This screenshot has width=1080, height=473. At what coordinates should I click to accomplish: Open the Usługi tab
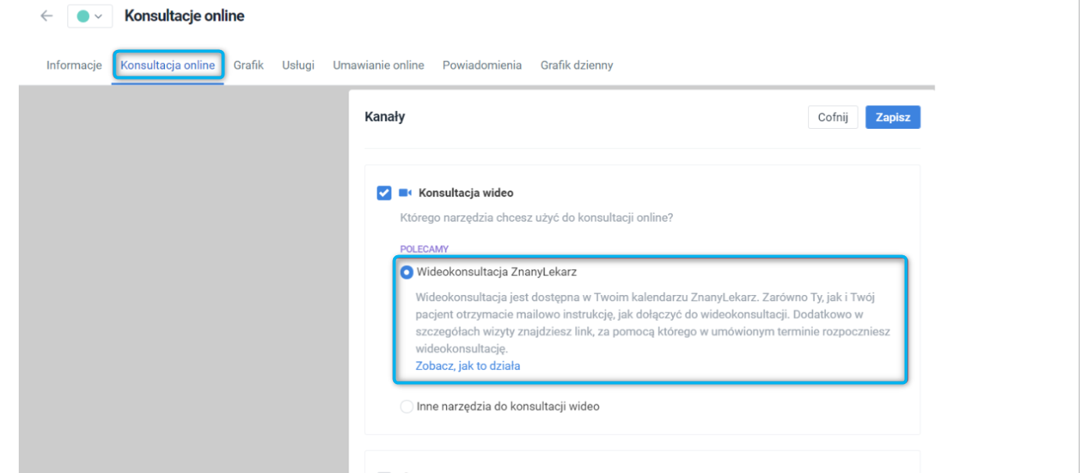[x=298, y=65]
